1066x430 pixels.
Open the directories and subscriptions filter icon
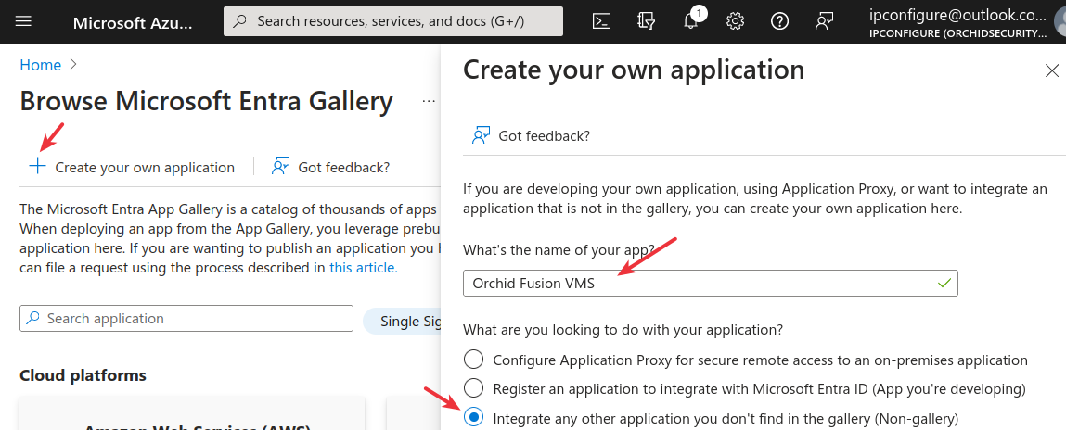(x=646, y=21)
